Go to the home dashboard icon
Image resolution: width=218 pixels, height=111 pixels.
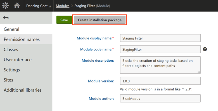click(17, 6)
